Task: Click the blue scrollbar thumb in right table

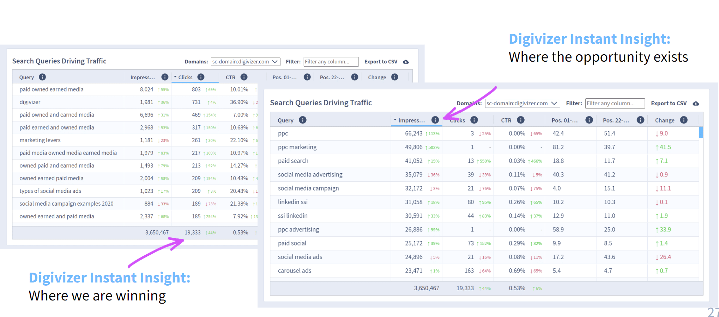Action: (701, 132)
